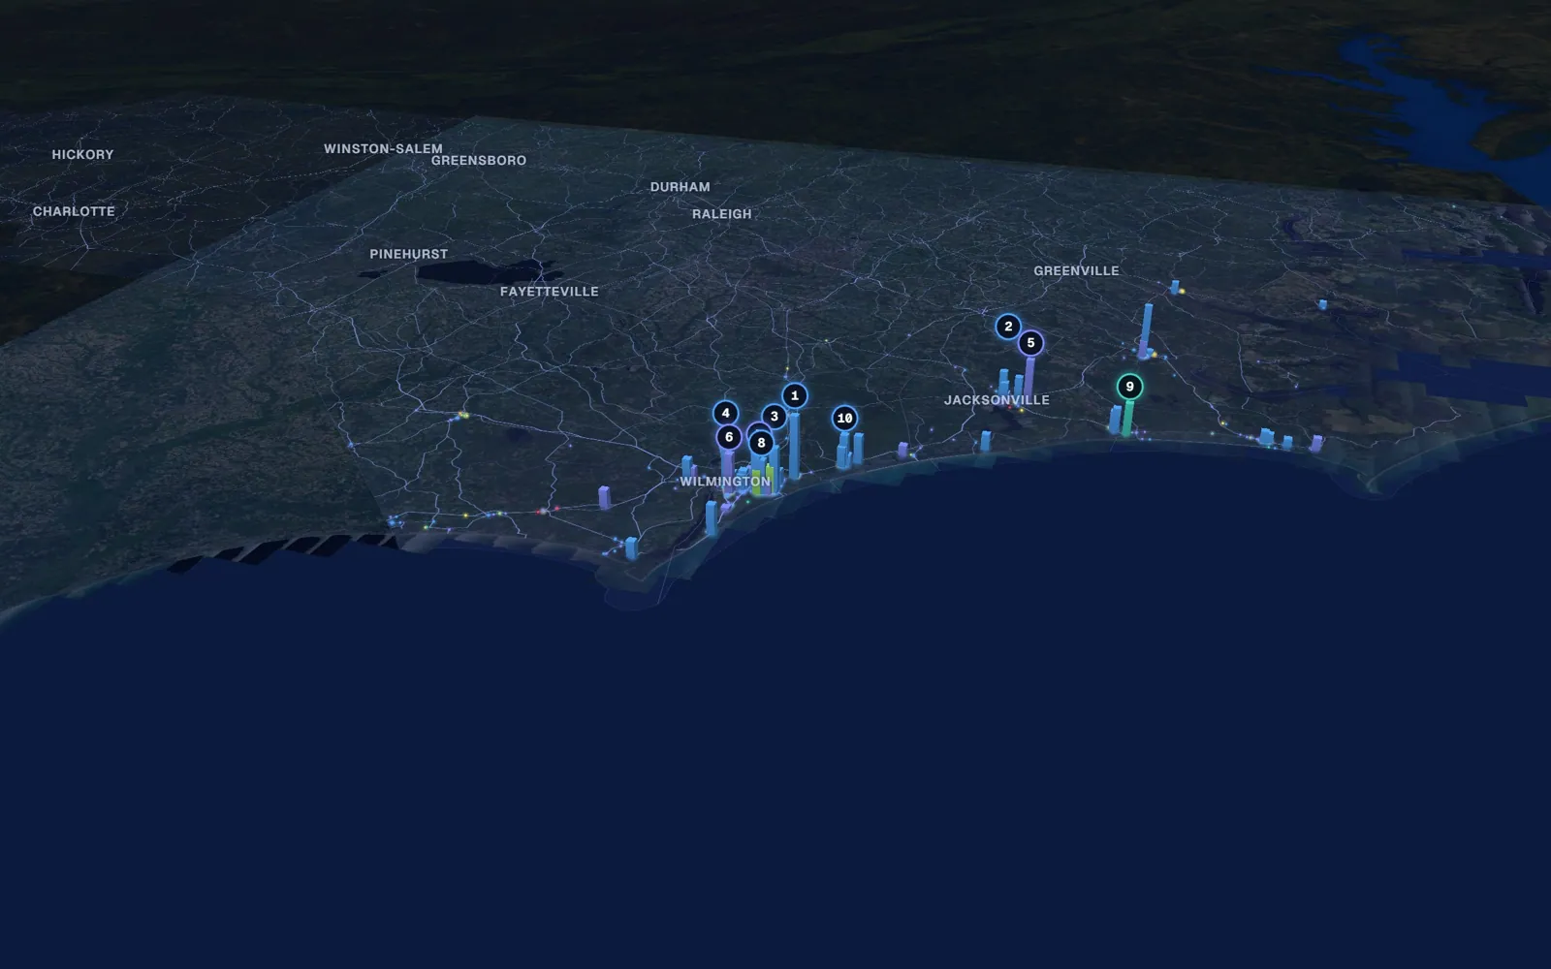The height and width of the screenshot is (969, 1551).
Task: Select map marker number 1
Action: 795,395
